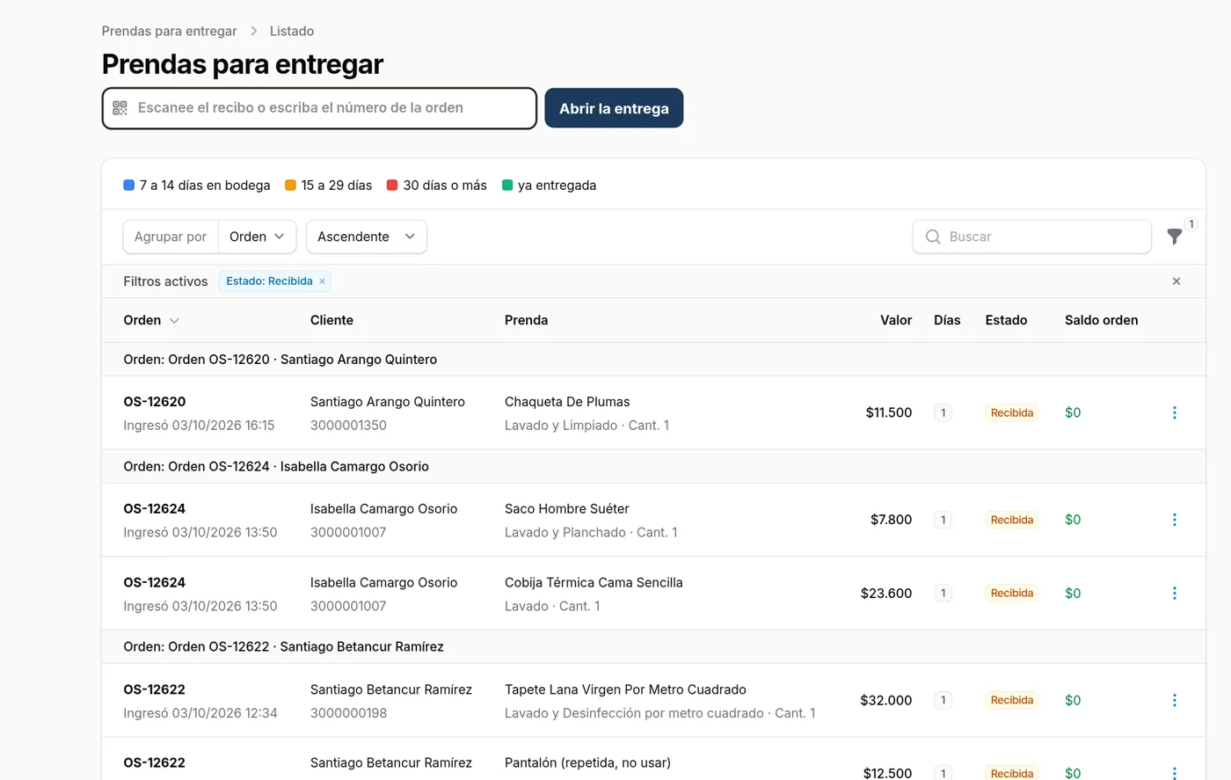Select group row OS-12620 Santiago Arango Quintero
Viewport: 1231px width, 780px height.
tap(653, 360)
